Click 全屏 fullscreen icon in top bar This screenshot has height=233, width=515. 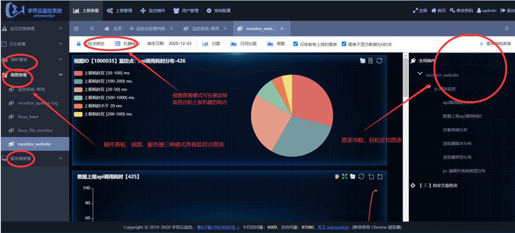pyautogui.click(x=420, y=10)
